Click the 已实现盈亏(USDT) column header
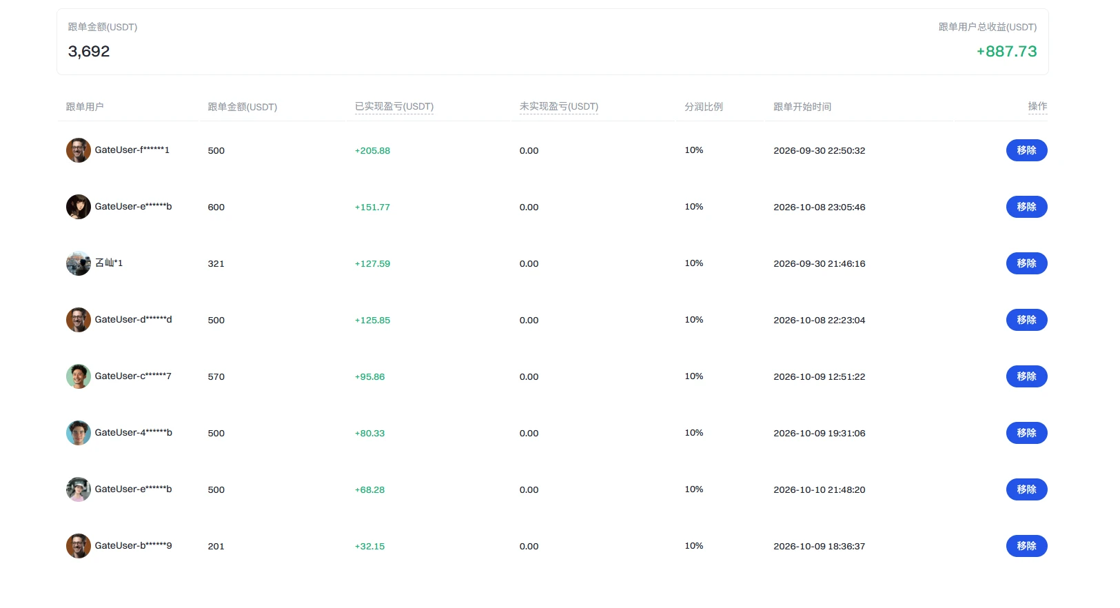 [x=394, y=106]
